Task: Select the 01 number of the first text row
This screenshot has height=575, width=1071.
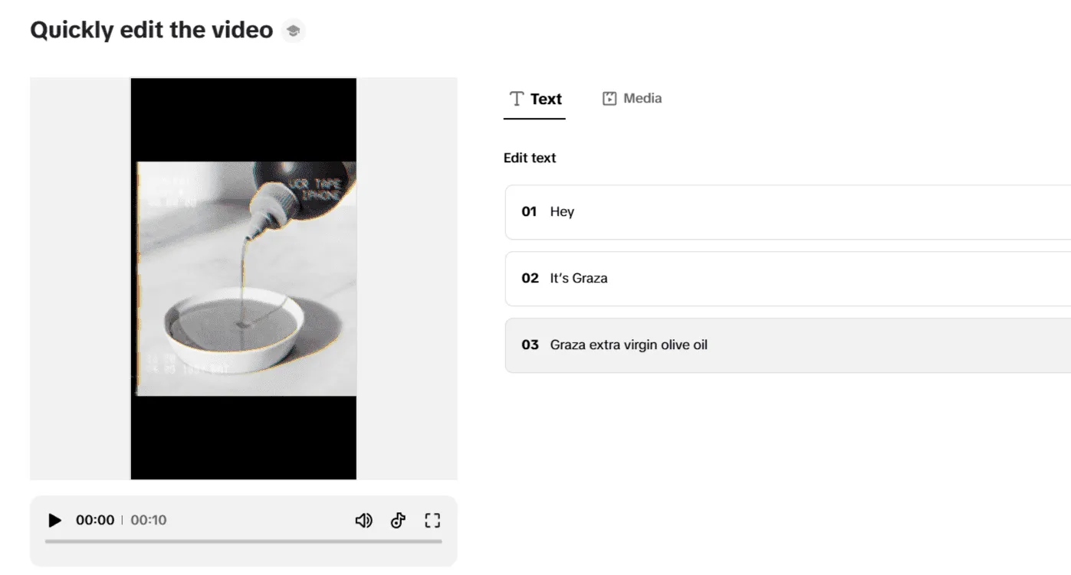Action: 529,212
